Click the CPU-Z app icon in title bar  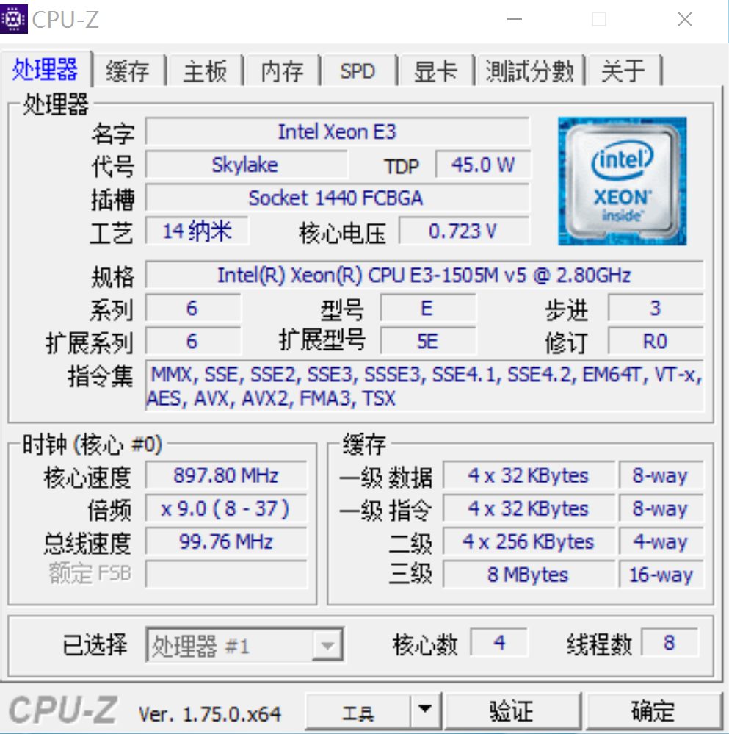tap(13, 18)
